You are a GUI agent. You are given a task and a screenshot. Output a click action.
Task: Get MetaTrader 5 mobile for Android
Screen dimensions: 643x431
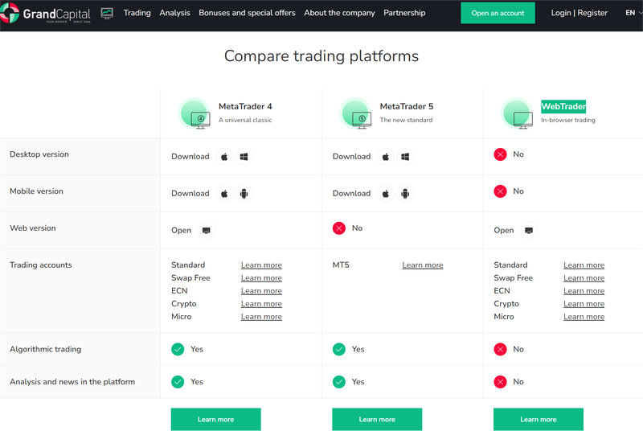(x=405, y=194)
